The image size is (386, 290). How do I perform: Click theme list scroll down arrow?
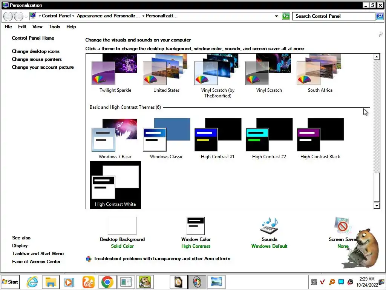[x=377, y=205]
